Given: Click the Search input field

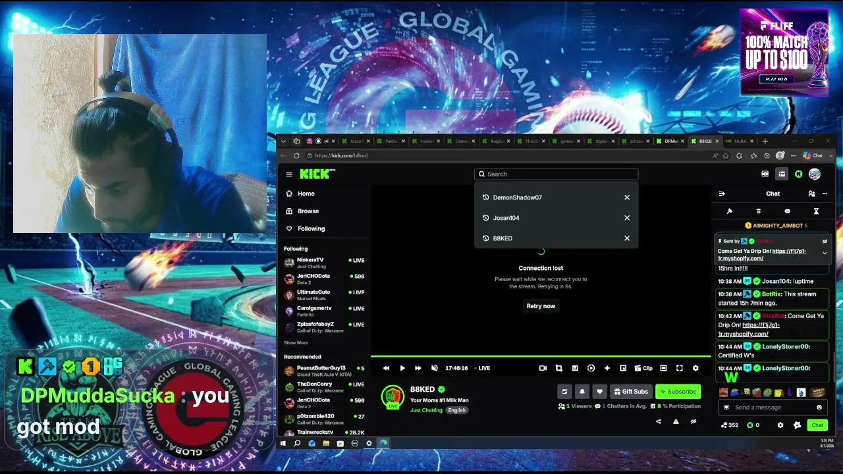Looking at the screenshot, I should pyautogui.click(x=556, y=174).
